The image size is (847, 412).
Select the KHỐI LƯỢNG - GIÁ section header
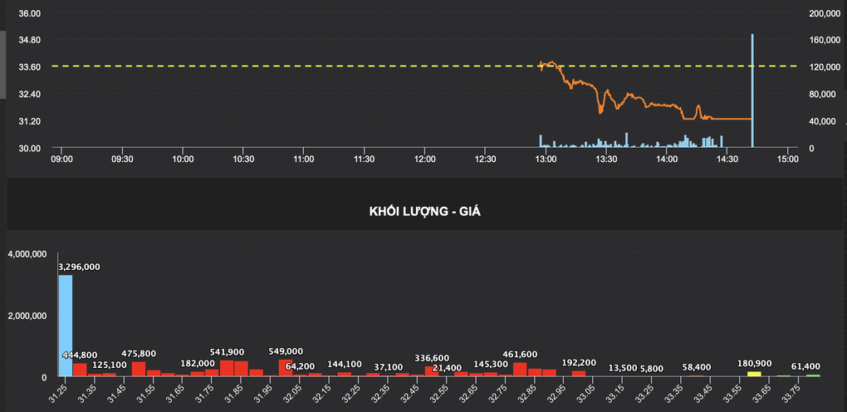tap(425, 212)
